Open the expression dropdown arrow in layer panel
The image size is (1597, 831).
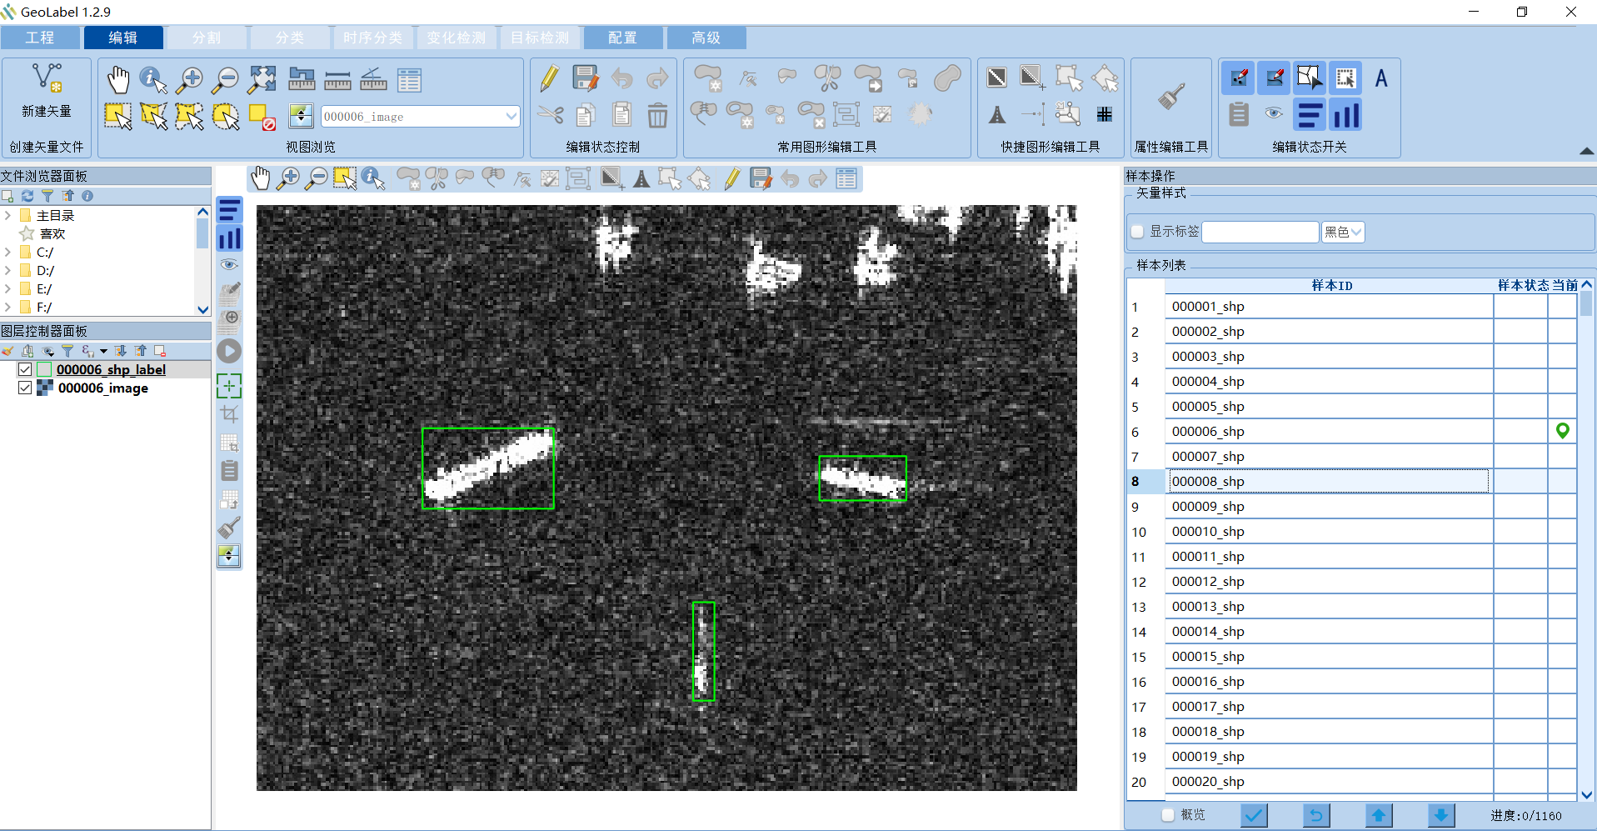click(103, 351)
